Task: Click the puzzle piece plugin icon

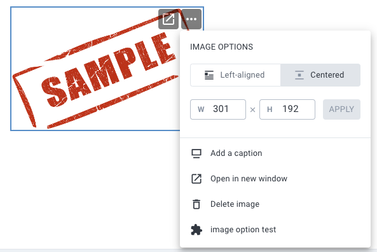Action: [196, 230]
